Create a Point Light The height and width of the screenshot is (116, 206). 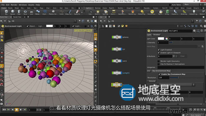(x=98, y=12)
